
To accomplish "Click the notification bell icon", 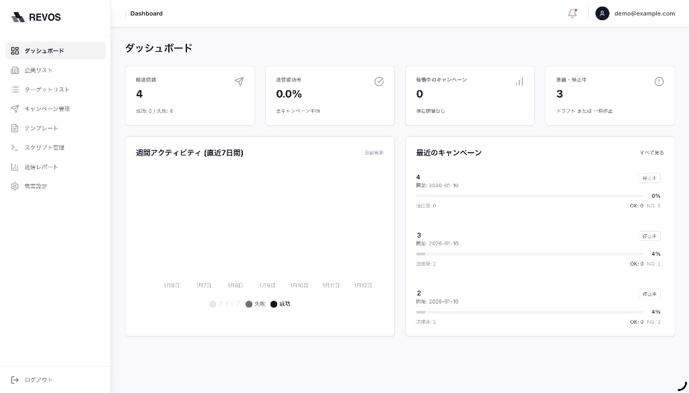I will 571,13.
